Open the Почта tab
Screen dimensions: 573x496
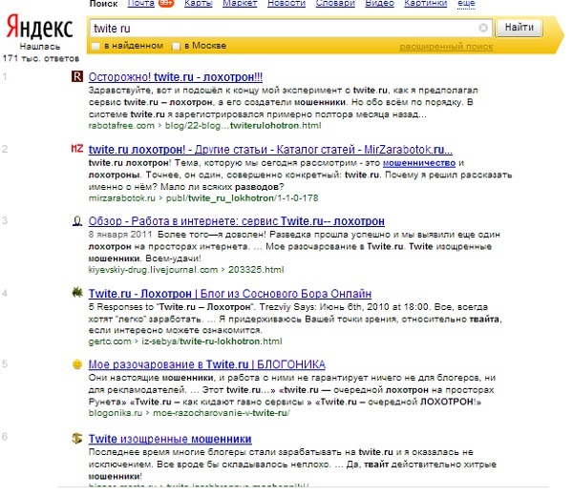click(141, 3)
